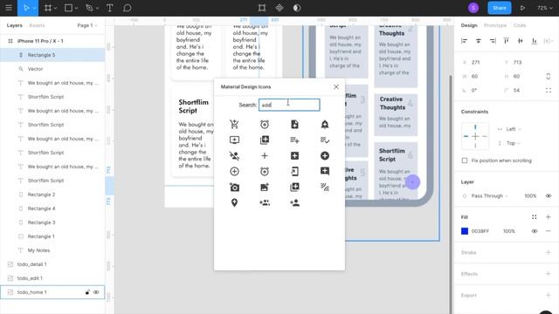Expand the Pen tool options arrow
559x314 pixels.
click(x=97, y=8)
